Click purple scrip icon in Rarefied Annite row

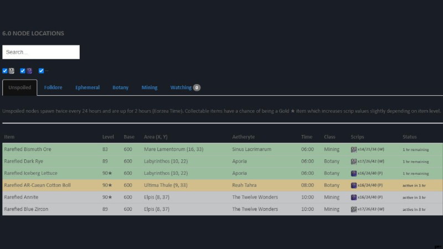354,197
